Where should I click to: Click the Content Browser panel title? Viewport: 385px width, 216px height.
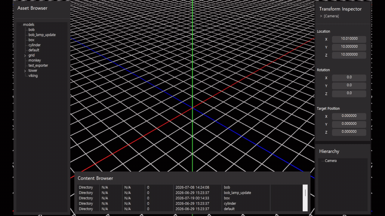95,178
